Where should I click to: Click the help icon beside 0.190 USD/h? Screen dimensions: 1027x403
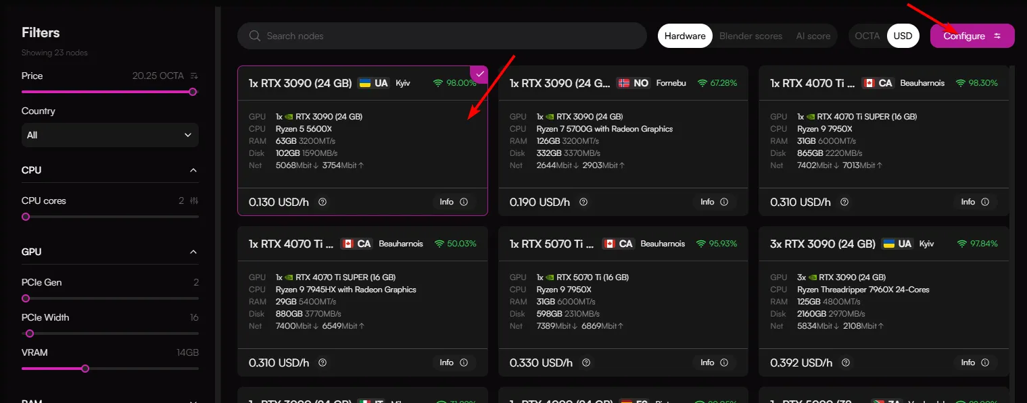tap(583, 202)
